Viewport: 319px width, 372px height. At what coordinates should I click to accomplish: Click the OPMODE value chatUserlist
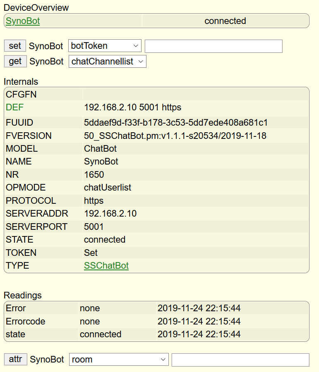click(x=107, y=187)
